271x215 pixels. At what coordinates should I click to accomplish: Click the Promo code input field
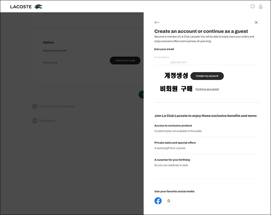[75, 63]
